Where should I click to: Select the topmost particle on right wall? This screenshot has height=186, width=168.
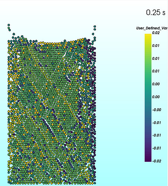pos(95,26)
